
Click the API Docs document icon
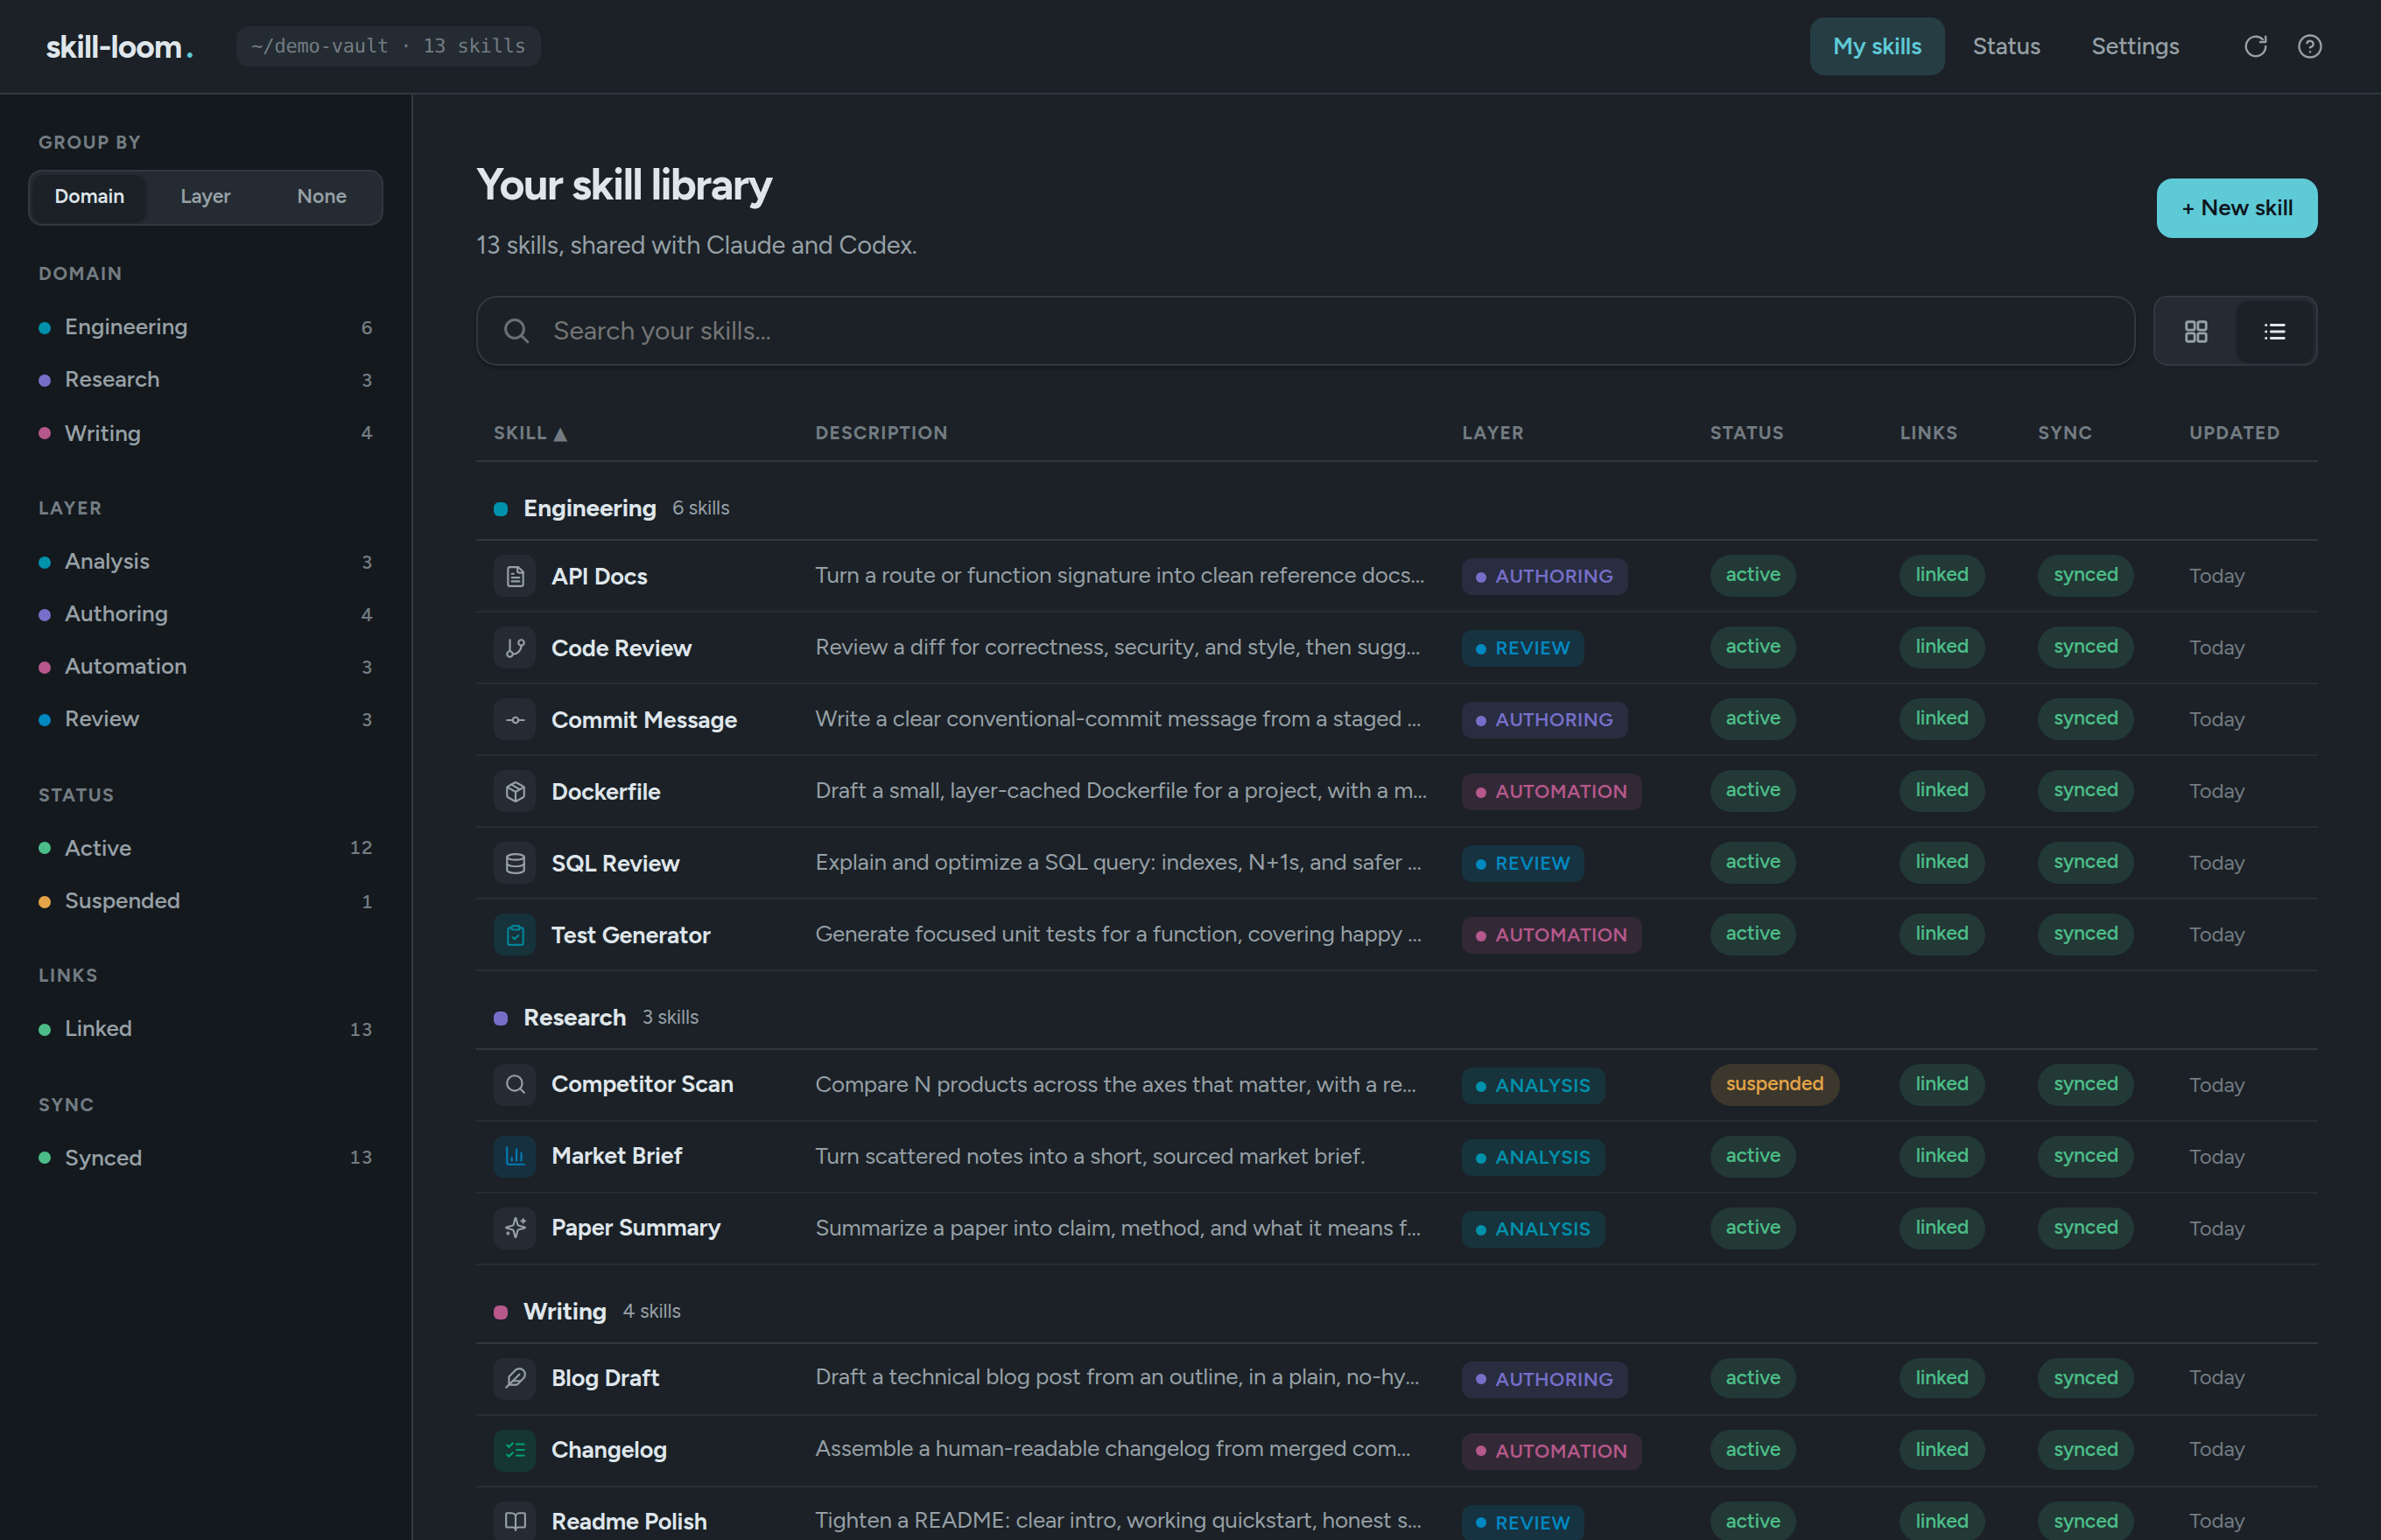point(516,576)
